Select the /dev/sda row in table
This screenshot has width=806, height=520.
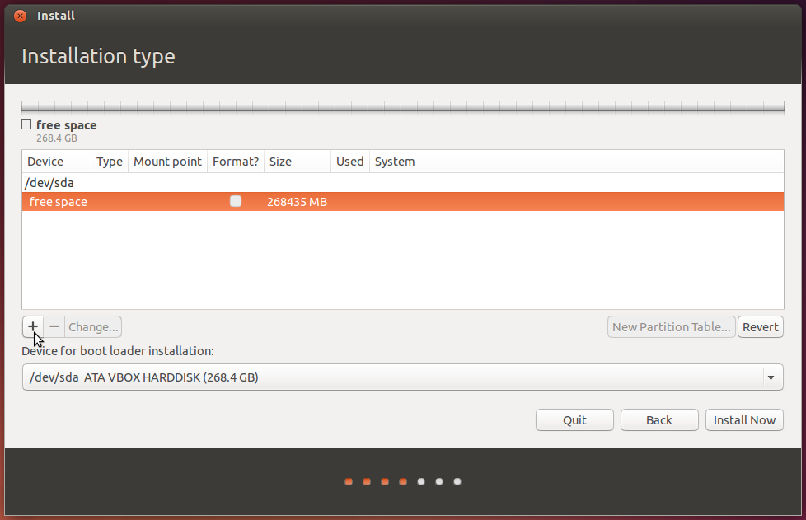coord(50,183)
